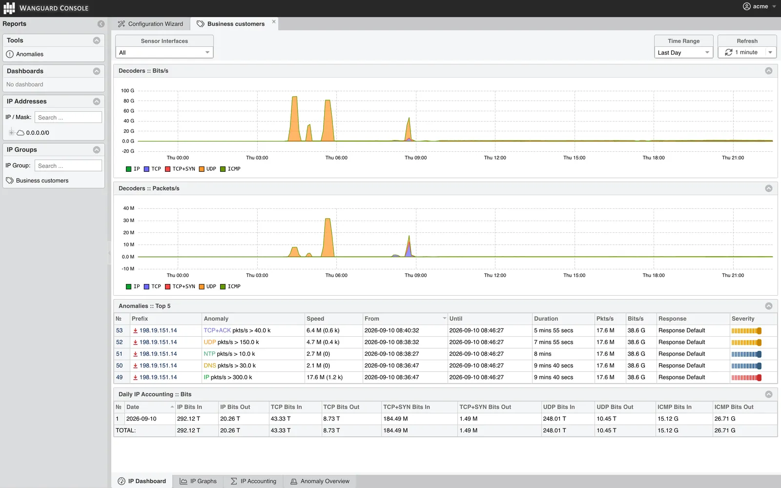Open anomaly number 49 link
Viewport: 781px width, 488px height.
120,377
